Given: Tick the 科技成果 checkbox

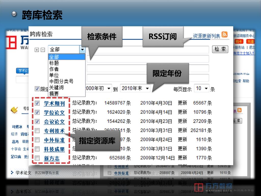Looking at the screenshot, I should 37,149.
